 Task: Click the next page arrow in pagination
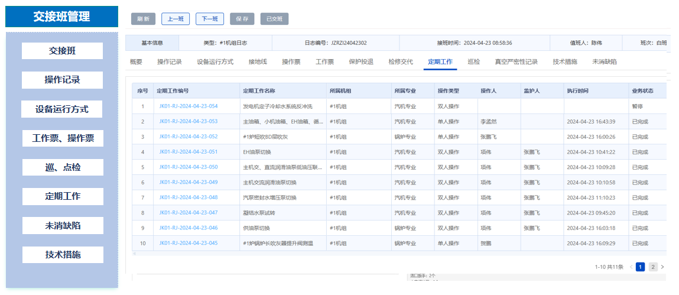click(662, 267)
